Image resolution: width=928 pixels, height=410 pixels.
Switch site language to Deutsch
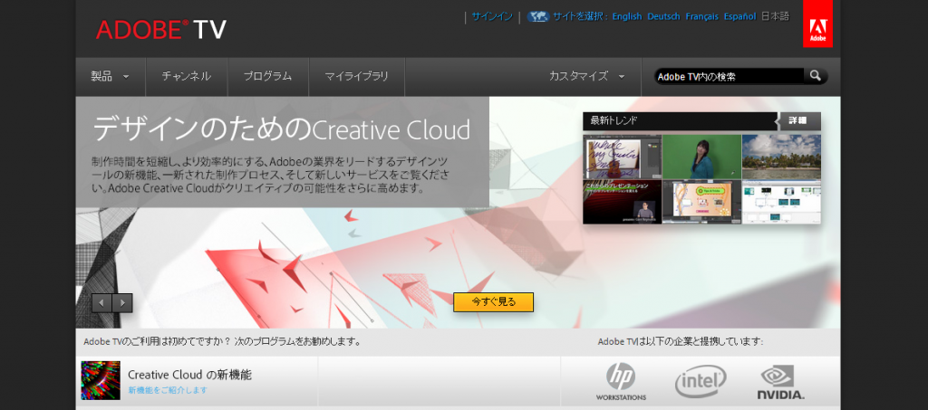pyautogui.click(x=663, y=16)
